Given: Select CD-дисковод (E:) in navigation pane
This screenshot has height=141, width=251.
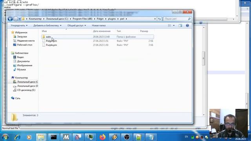Looking at the screenshot, I should tap(24, 90).
